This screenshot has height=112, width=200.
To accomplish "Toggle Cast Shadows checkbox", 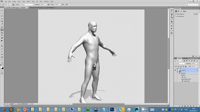I will coord(176,16).
